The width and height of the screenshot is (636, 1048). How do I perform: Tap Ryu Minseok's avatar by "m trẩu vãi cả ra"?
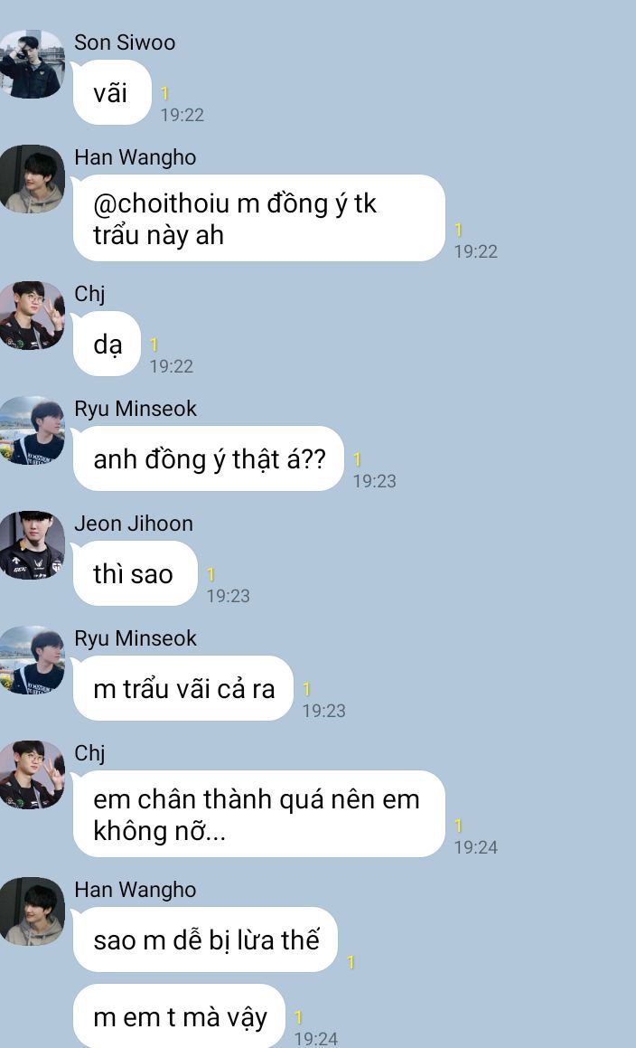32,660
